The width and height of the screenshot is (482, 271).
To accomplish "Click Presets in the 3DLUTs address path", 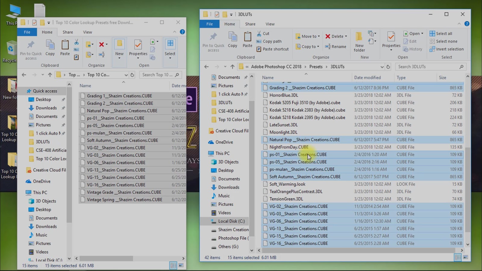I will (316, 67).
